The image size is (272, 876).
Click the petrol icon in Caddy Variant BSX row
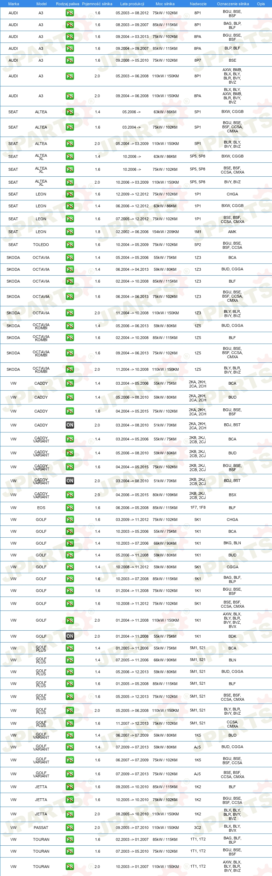pyautogui.click(x=70, y=494)
